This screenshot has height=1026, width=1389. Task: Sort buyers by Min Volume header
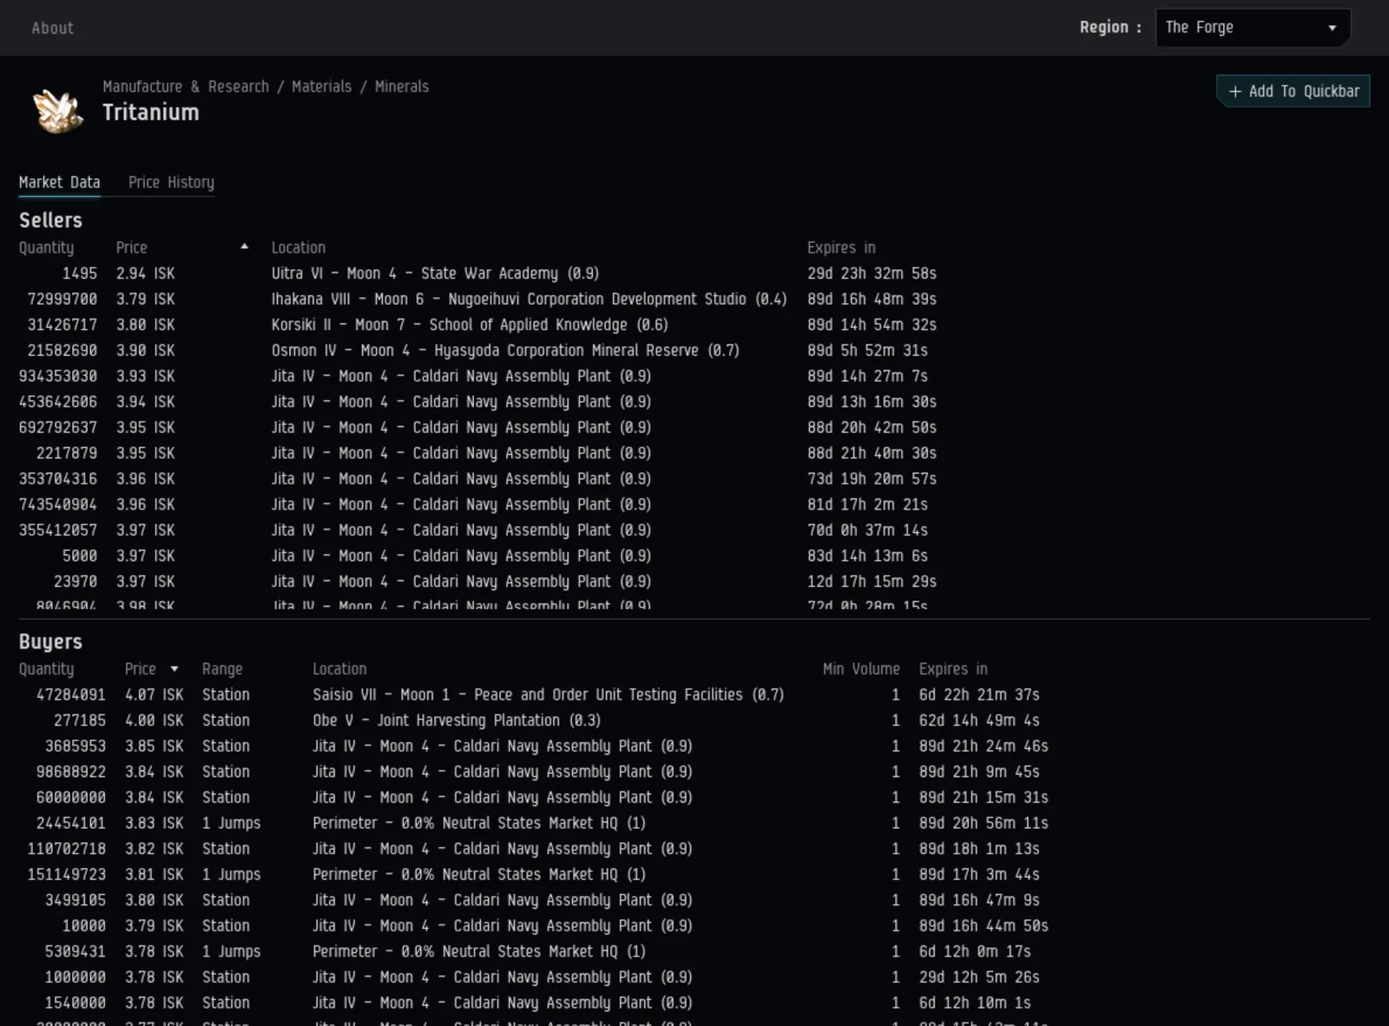click(861, 669)
